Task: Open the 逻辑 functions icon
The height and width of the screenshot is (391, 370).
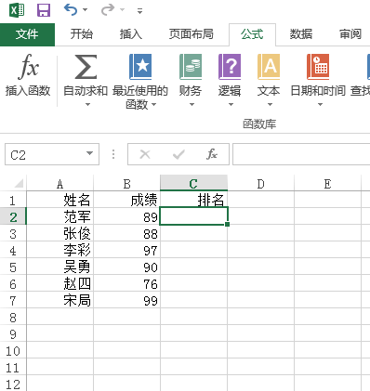Action: pyautogui.click(x=230, y=67)
